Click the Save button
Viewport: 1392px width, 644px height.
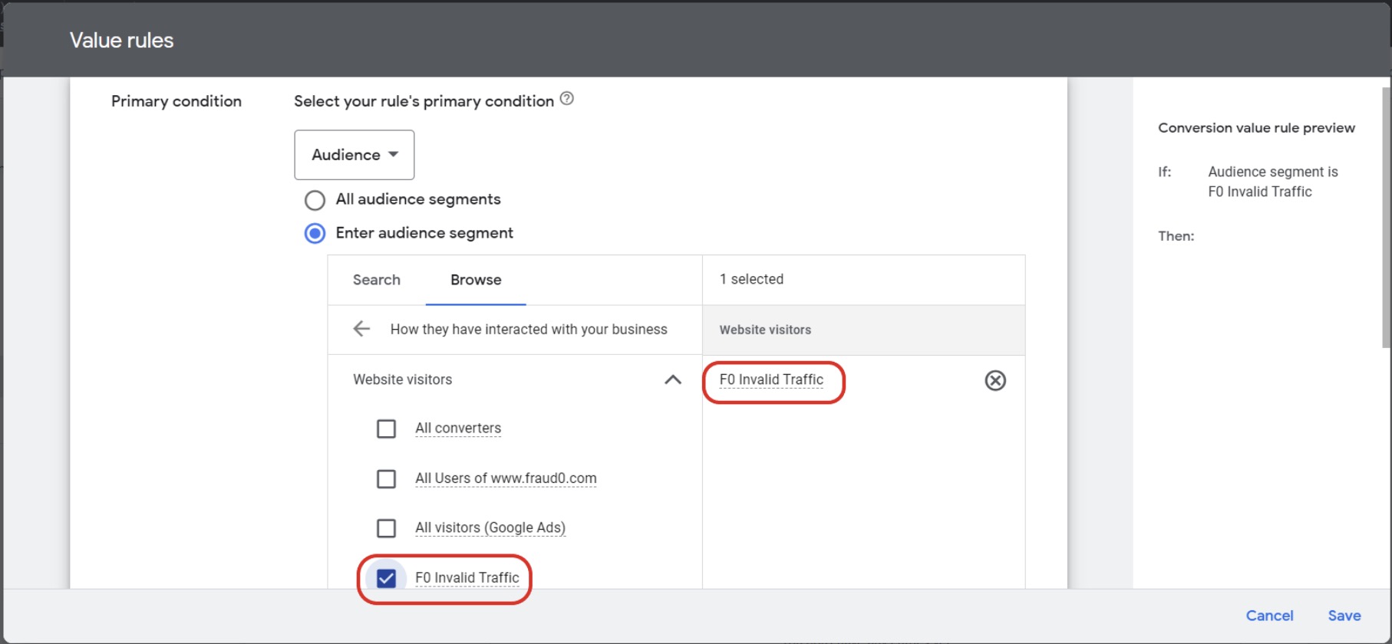tap(1344, 616)
